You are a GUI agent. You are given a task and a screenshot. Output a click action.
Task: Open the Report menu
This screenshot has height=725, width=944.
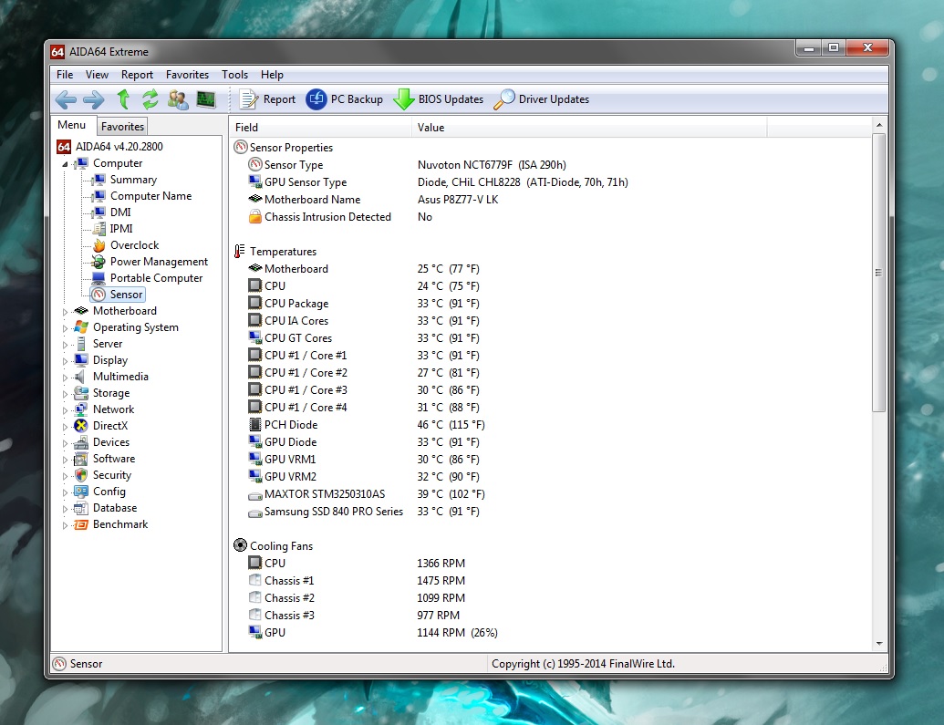tap(137, 75)
